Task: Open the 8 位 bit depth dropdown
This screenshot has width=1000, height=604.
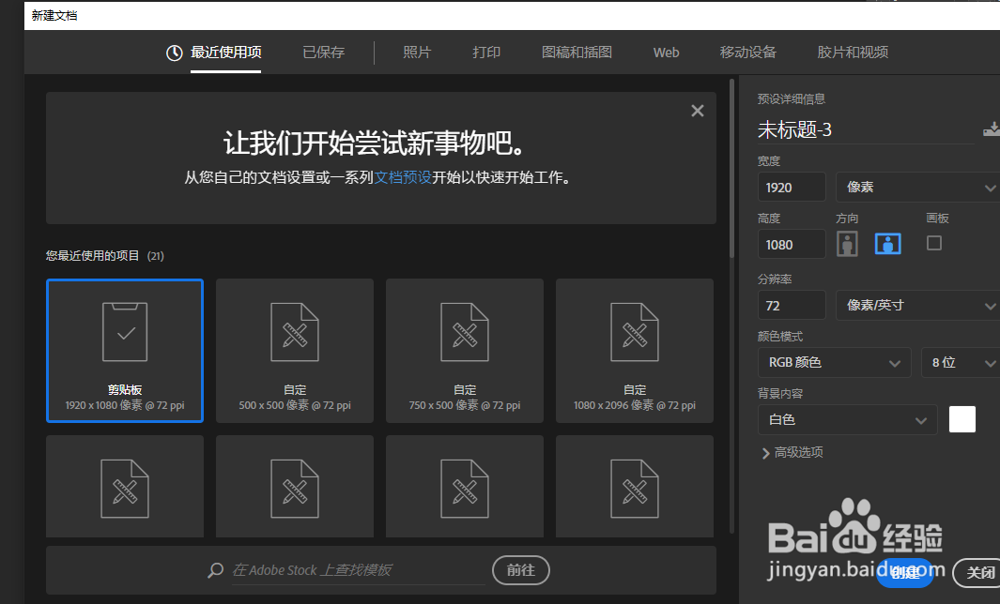Action: coord(961,363)
